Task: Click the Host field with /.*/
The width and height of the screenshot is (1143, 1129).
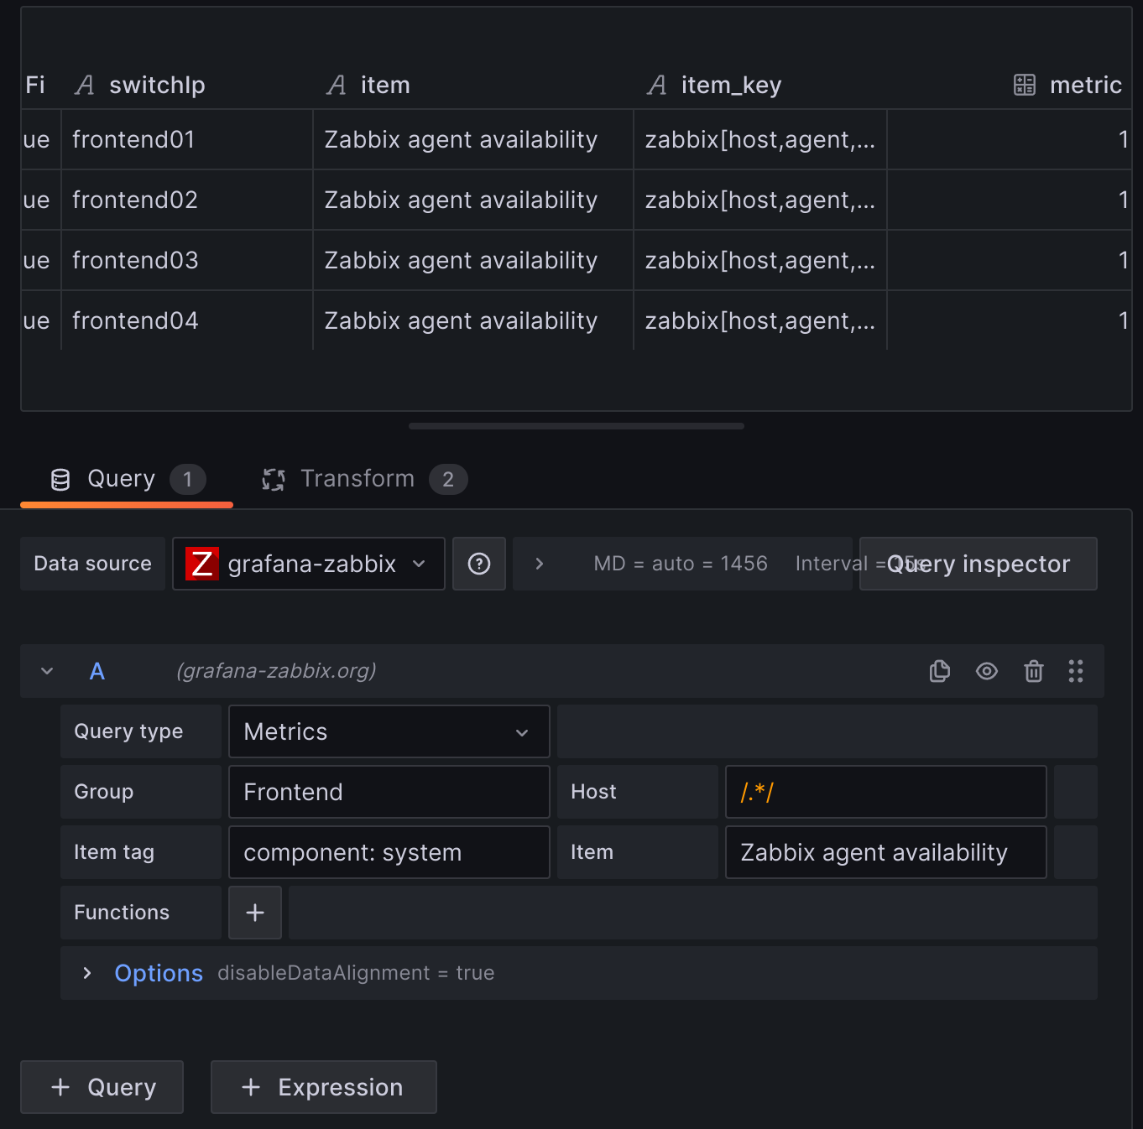Action: click(886, 792)
